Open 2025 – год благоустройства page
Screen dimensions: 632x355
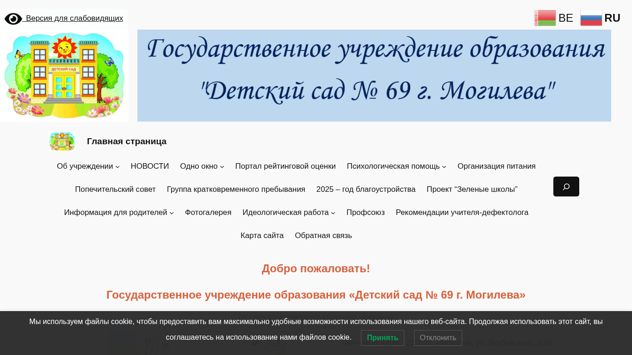[x=366, y=190]
